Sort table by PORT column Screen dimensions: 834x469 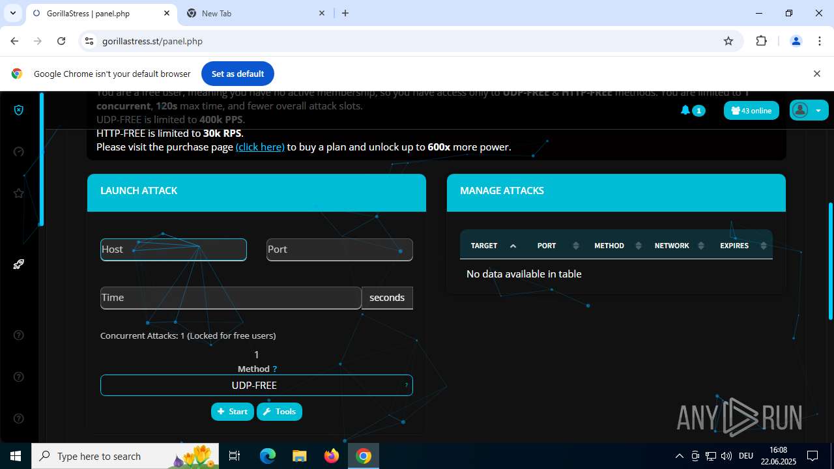coord(557,246)
